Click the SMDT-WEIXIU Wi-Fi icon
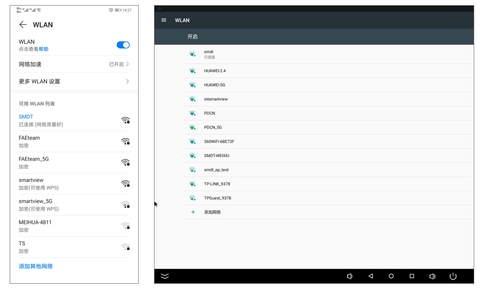Viewport: 485px width, 293px height. [192, 156]
